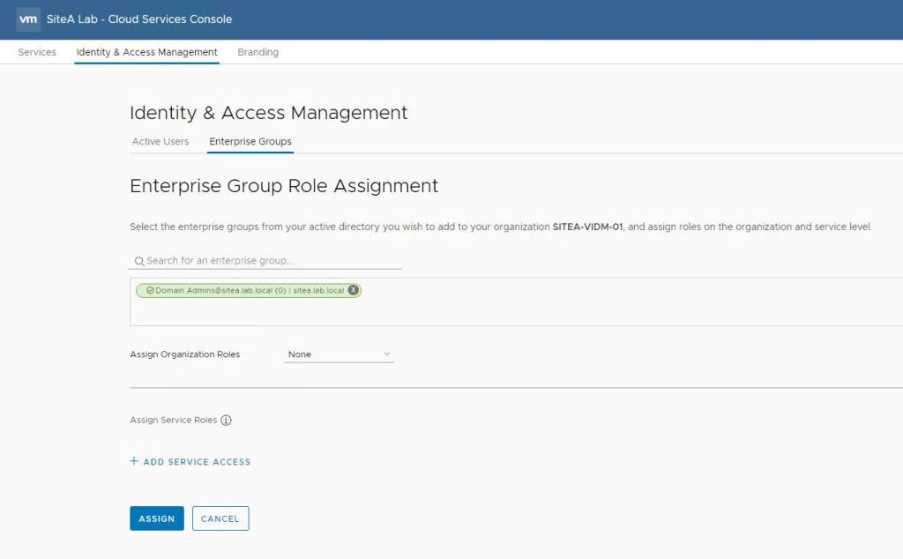The height and width of the screenshot is (559, 903).
Task: Click the green check icon on Domain Admins chip
Action: [x=150, y=290]
